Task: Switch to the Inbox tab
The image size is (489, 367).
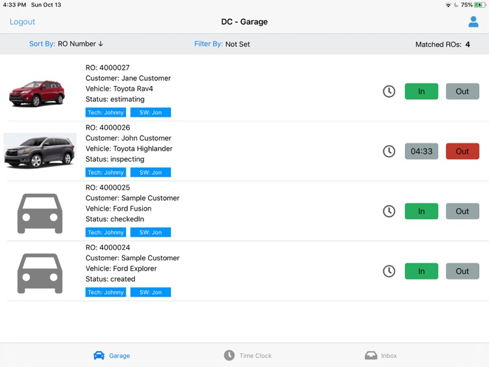Action: 381,355
